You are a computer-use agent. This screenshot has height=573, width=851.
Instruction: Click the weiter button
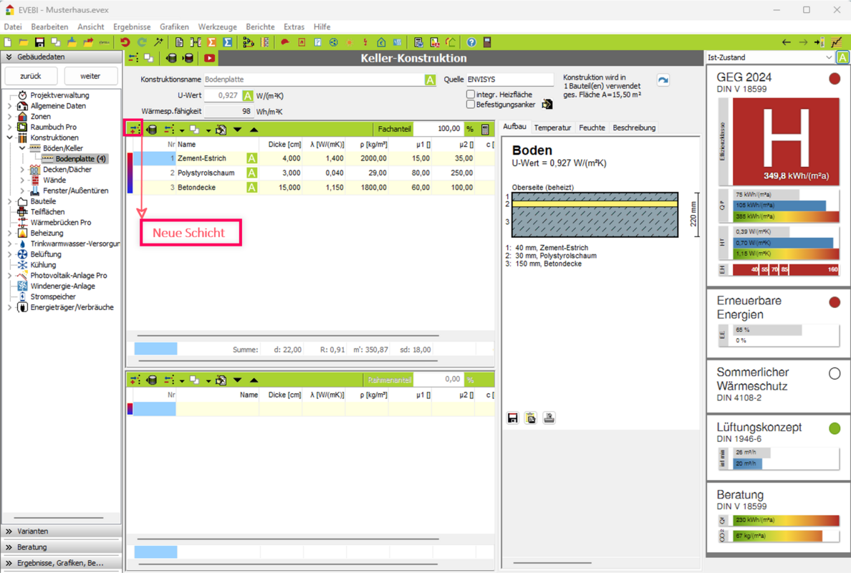point(90,76)
